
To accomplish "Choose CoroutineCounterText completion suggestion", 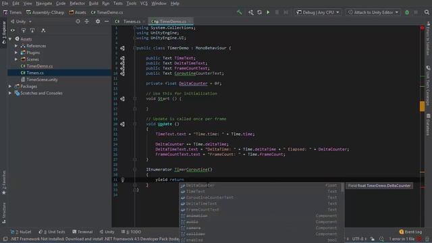I will (x=260, y=198).
